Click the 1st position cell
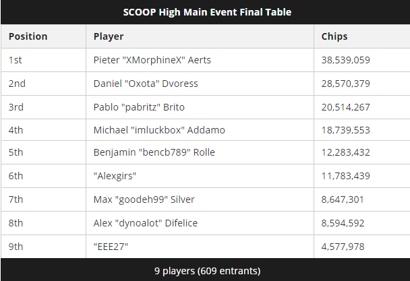 (16, 60)
